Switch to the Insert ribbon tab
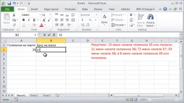 pyautogui.click(x=34, y=9)
